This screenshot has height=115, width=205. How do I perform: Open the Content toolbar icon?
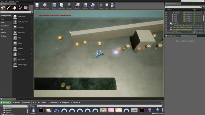click(54, 6)
